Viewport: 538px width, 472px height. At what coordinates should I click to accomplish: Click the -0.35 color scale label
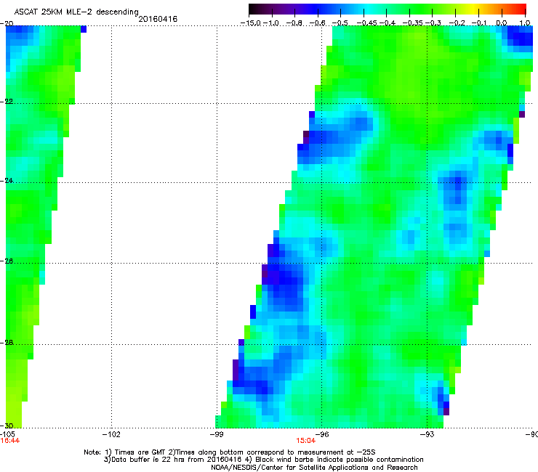click(x=413, y=23)
